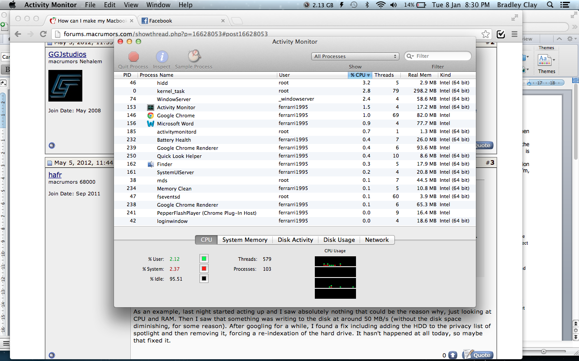Click the Sample Process icon
The height and width of the screenshot is (361, 579).
tap(194, 56)
